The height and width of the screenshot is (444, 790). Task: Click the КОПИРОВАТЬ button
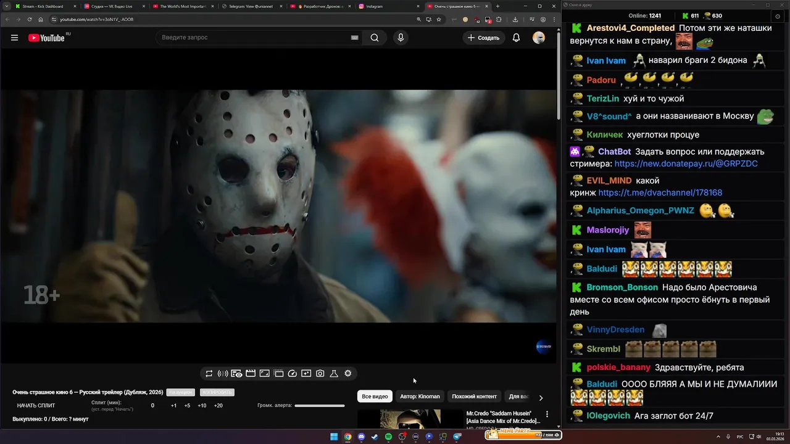217,392
